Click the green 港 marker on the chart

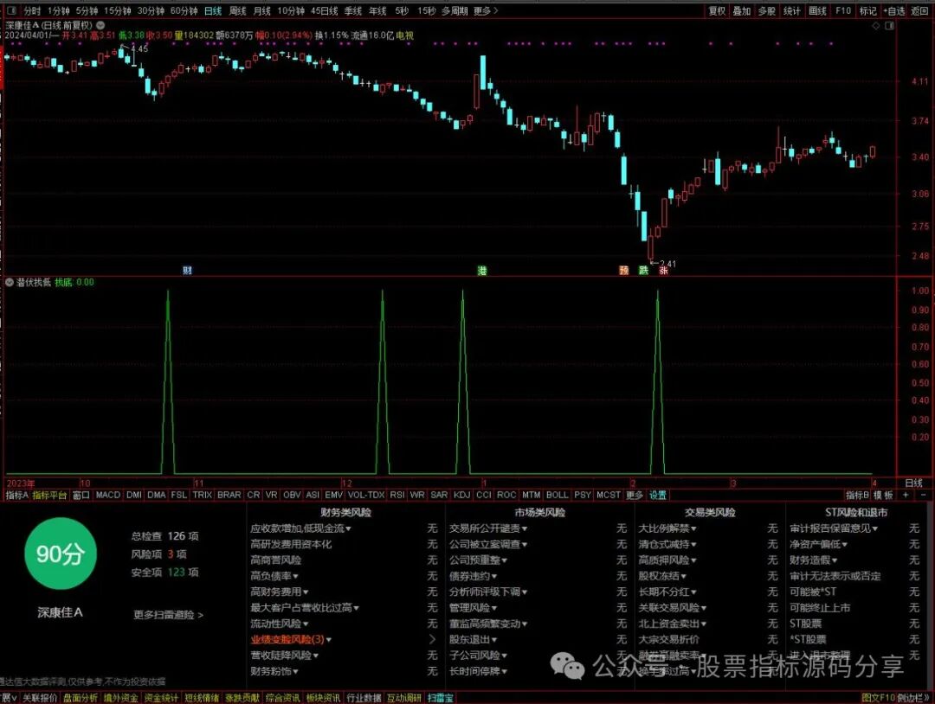pos(482,271)
